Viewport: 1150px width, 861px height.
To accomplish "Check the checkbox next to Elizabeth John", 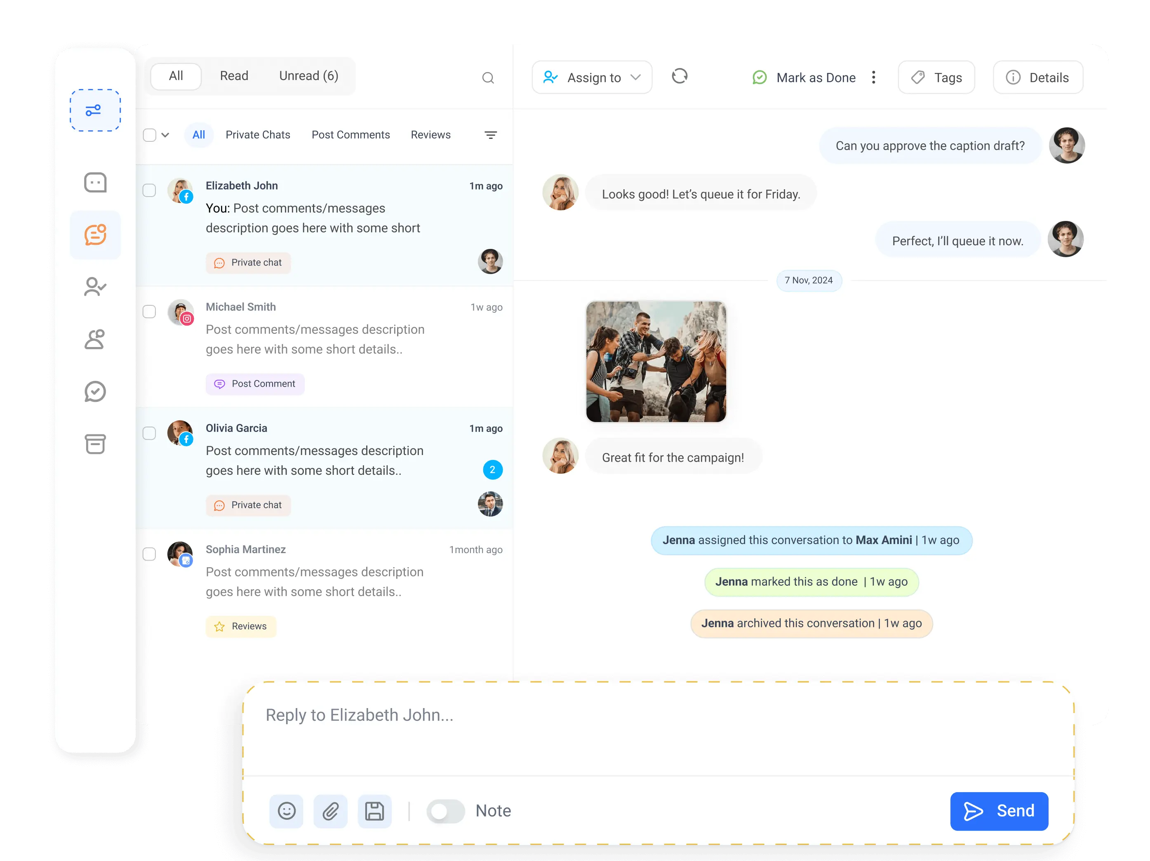I will [149, 190].
